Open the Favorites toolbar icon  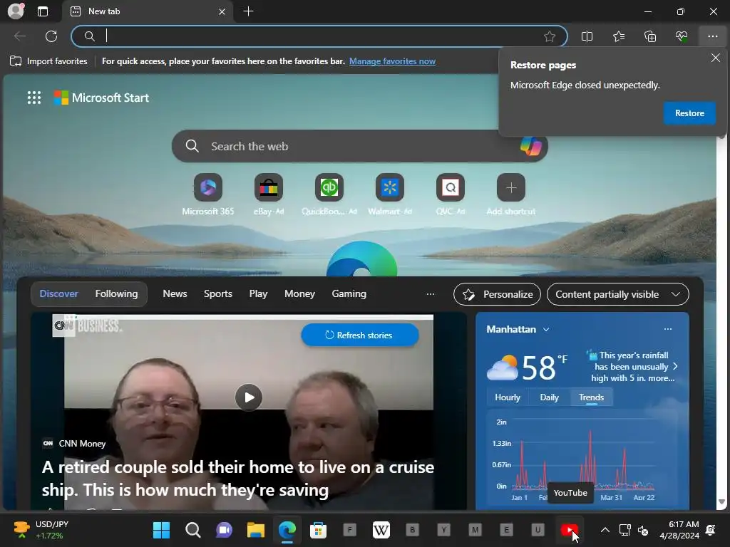point(619,36)
